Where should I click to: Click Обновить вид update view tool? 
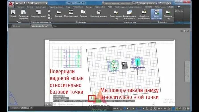pos(168,15)
